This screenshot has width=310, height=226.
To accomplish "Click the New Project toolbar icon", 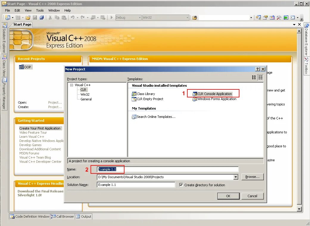I will pos(7,18).
